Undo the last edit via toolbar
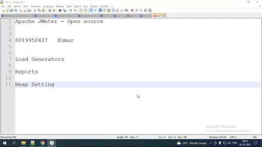The height and width of the screenshot is (147, 262). [x=50, y=11]
